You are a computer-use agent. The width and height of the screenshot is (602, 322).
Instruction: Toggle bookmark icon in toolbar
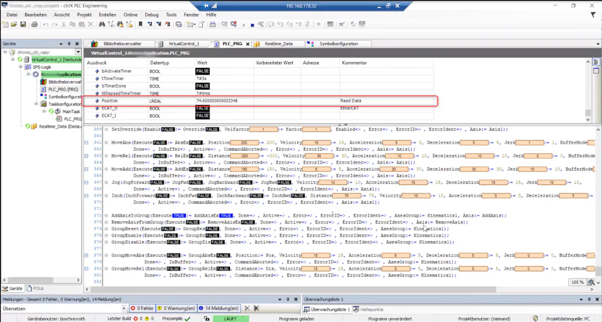tap(140, 24)
